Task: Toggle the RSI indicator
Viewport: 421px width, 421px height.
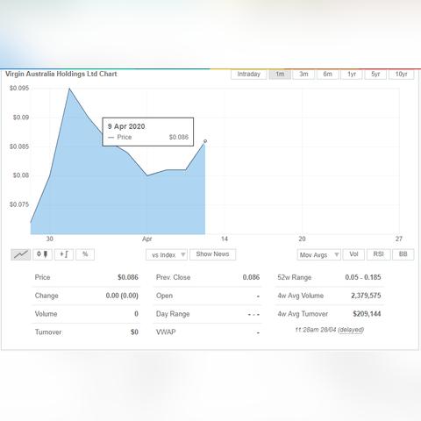Action: [x=379, y=254]
